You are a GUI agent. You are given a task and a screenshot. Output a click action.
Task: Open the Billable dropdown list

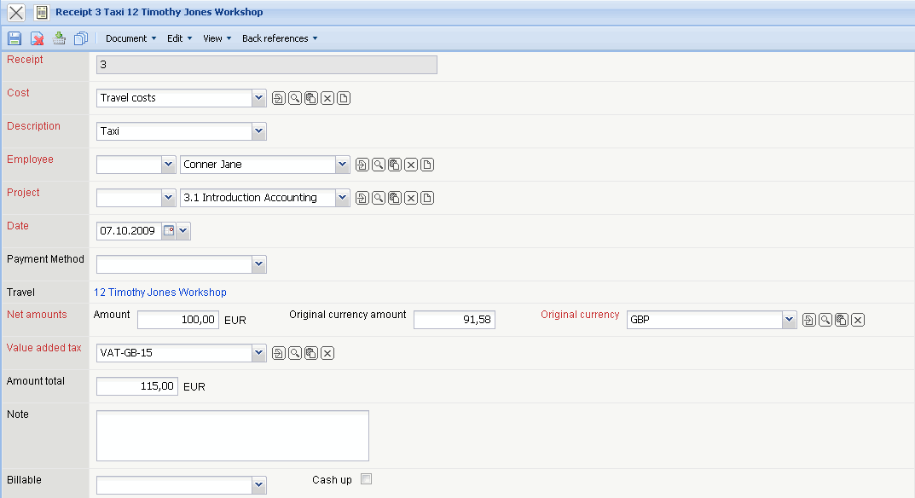[259, 485]
